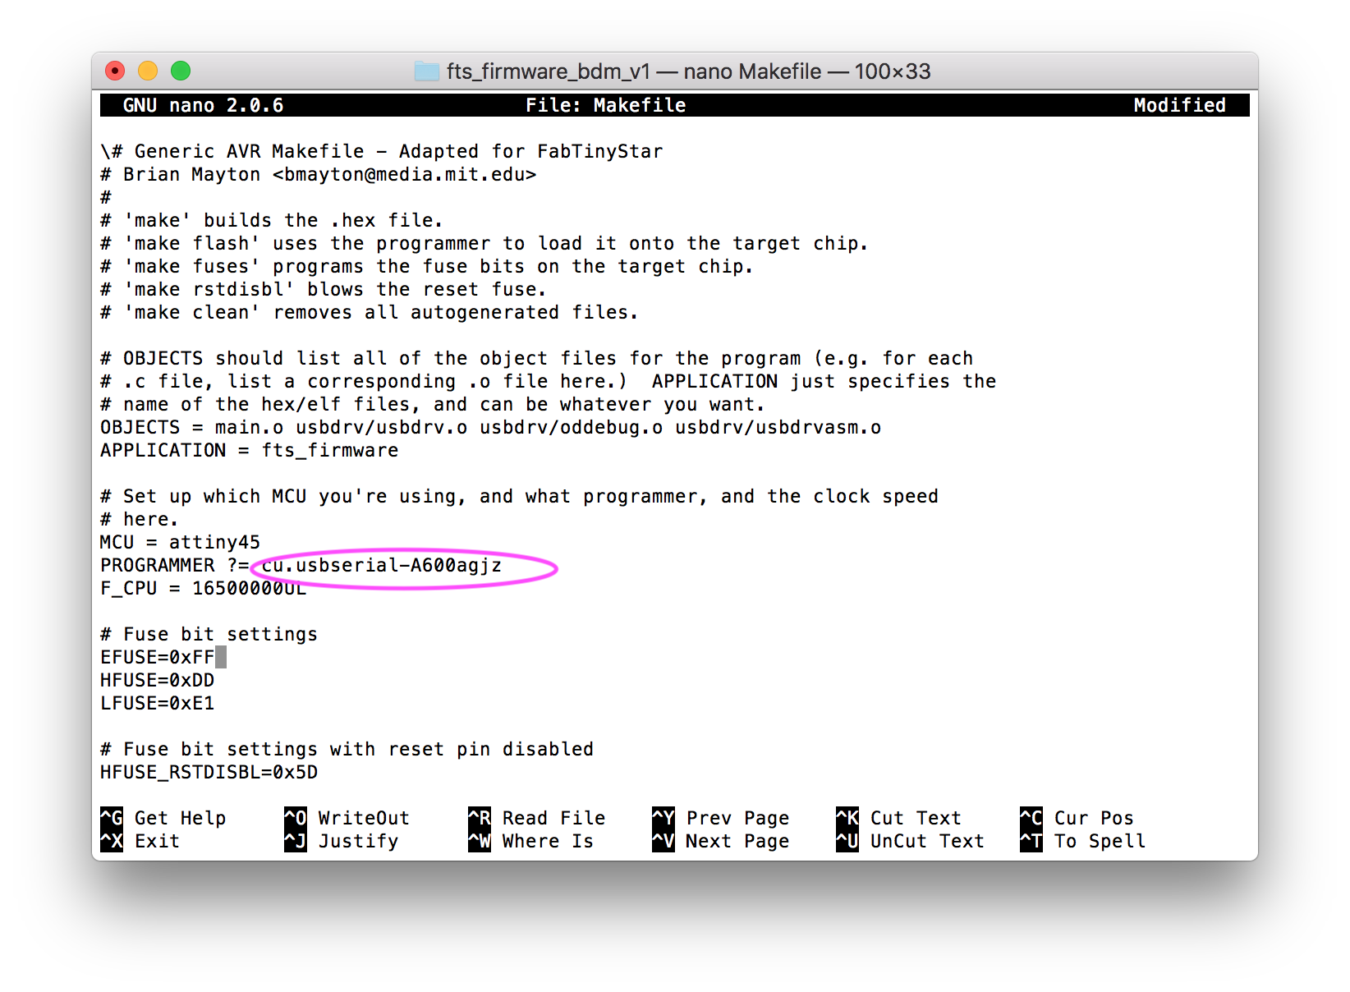Click the ^Y Prev Page shortcut

721,818
